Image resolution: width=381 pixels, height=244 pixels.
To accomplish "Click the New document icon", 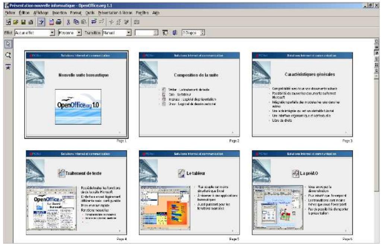I will pos(8,22).
